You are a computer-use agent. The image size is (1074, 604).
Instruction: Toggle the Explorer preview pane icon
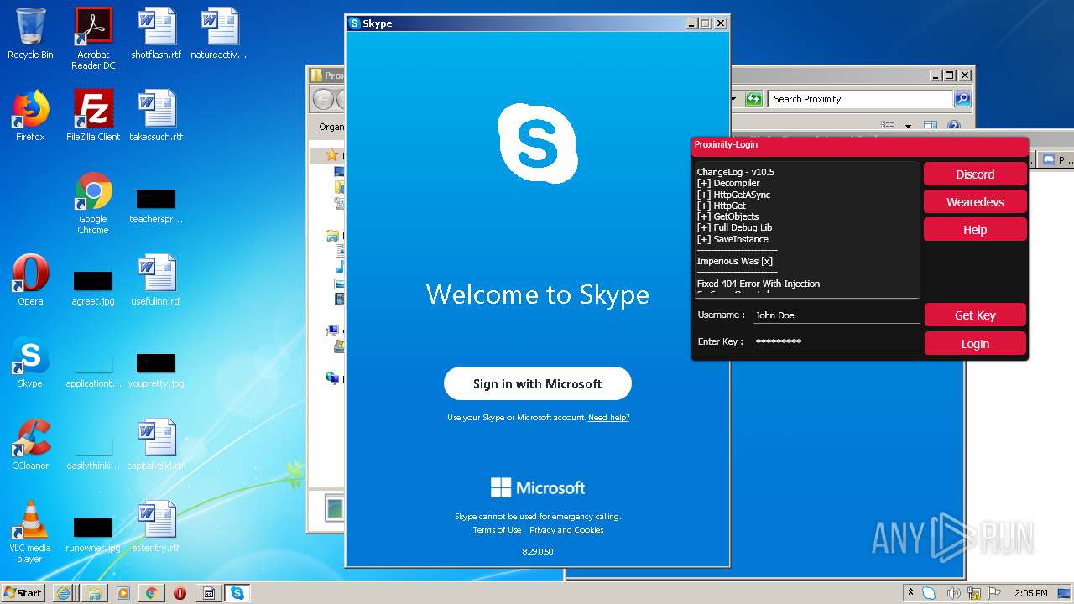(930, 127)
